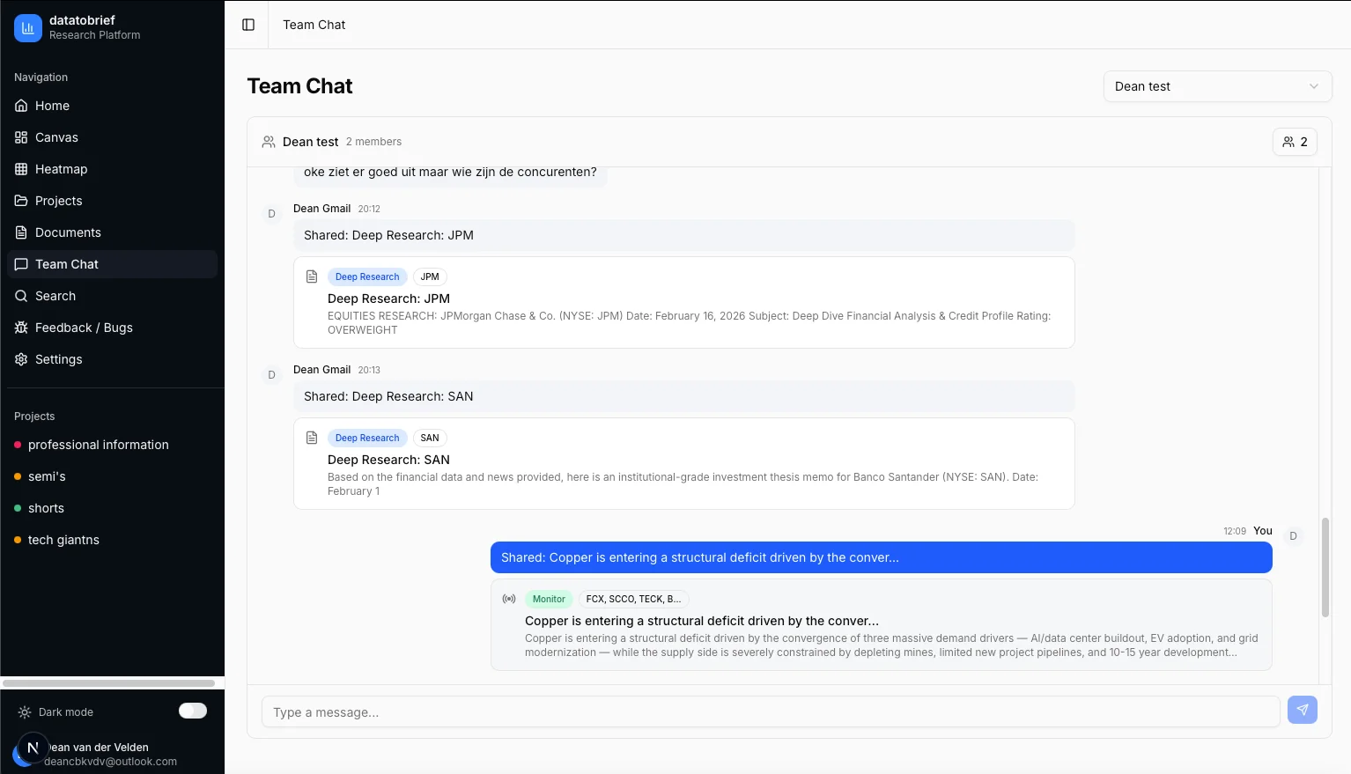Click the document icon on the JPM card
This screenshot has width=1351, height=774.
point(312,276)
